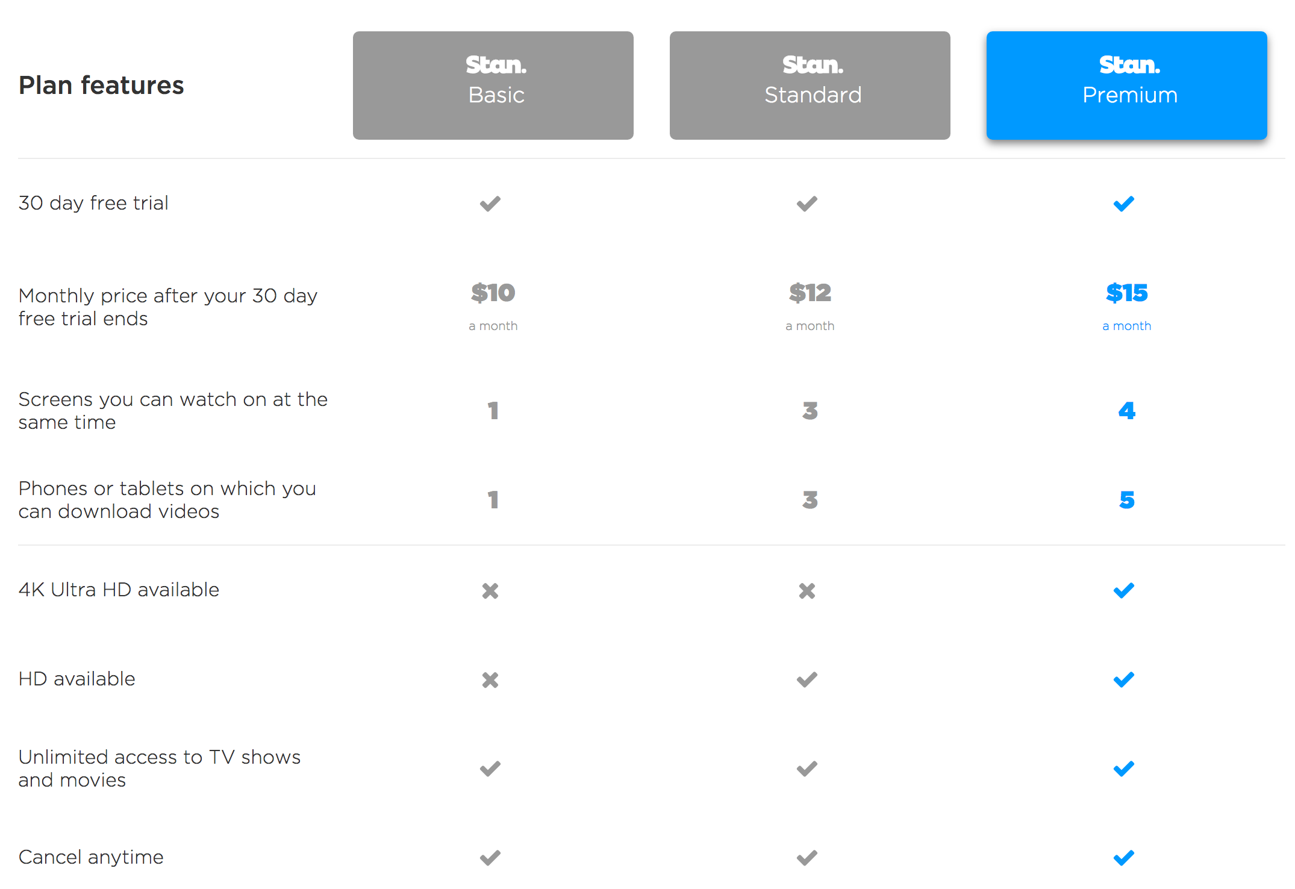Screen dimensions: 1295x889
Task: Click Premium's 5 download devices number
Action: tap(1127, 500)
